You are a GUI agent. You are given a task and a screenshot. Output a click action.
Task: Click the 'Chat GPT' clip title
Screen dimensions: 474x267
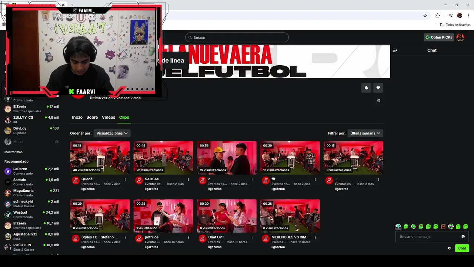pyautogui.click(x=216, y=237)
